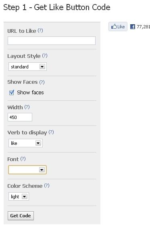Click the thumbs-up Like button
The image size is (150, 225).
pyautogui.click(x=118, y=27)
